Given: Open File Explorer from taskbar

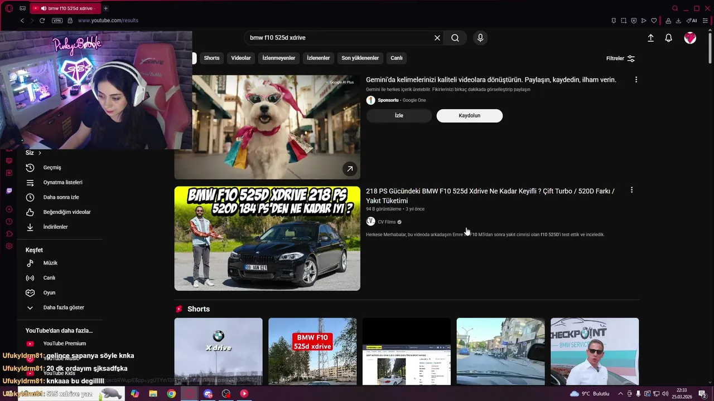Looking at the screenshot, I should pos(153,394).
